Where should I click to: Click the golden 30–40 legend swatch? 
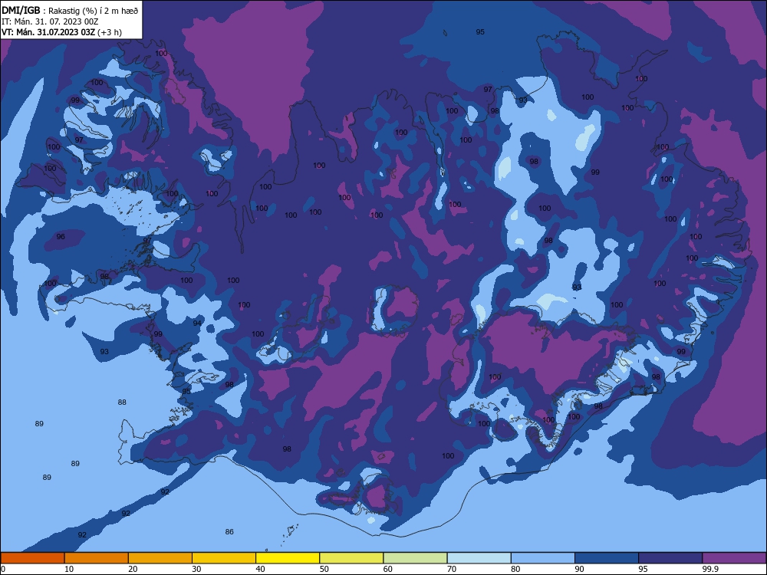tap(224, 558)
